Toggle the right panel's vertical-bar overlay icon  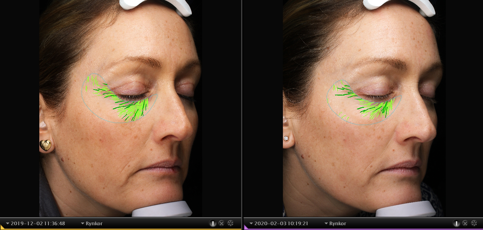click(x=456, y=223)
